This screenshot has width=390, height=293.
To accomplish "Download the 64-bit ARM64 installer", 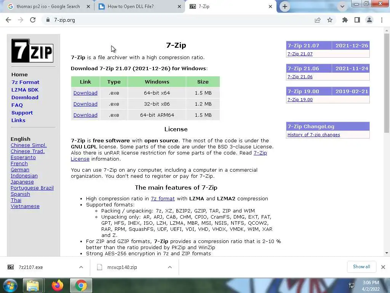I will pos(85,115).
